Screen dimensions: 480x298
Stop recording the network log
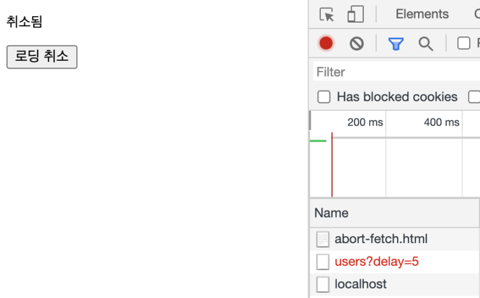(x=326, y=43)
